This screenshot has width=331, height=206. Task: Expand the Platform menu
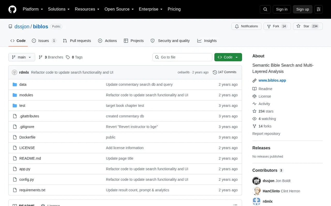tap(33, 9)
